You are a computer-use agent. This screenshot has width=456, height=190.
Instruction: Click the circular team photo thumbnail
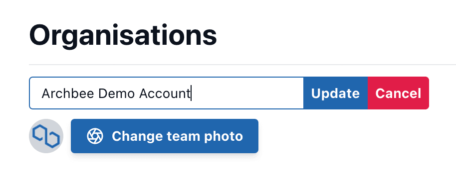[x=46, y=136]
